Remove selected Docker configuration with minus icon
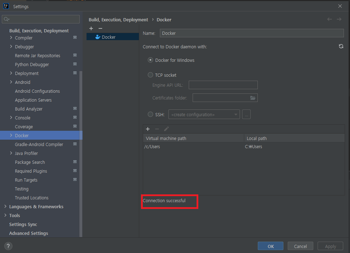This screenshot has width=350, height=253. pos(100,28)
